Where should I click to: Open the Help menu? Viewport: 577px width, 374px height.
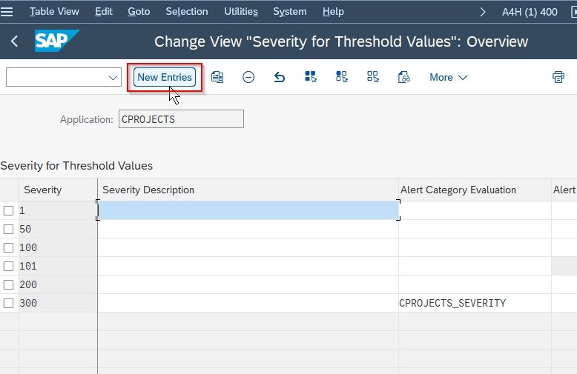point(333,12)
